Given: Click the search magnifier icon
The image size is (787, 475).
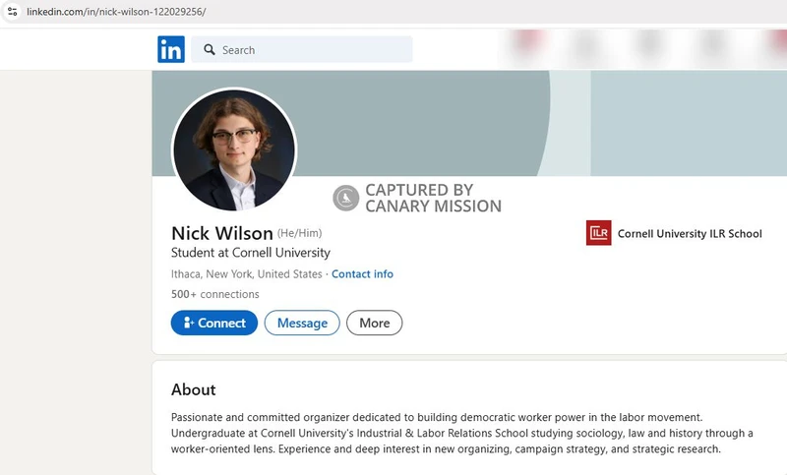Looking at the screenshot, I should coord(210,49).
